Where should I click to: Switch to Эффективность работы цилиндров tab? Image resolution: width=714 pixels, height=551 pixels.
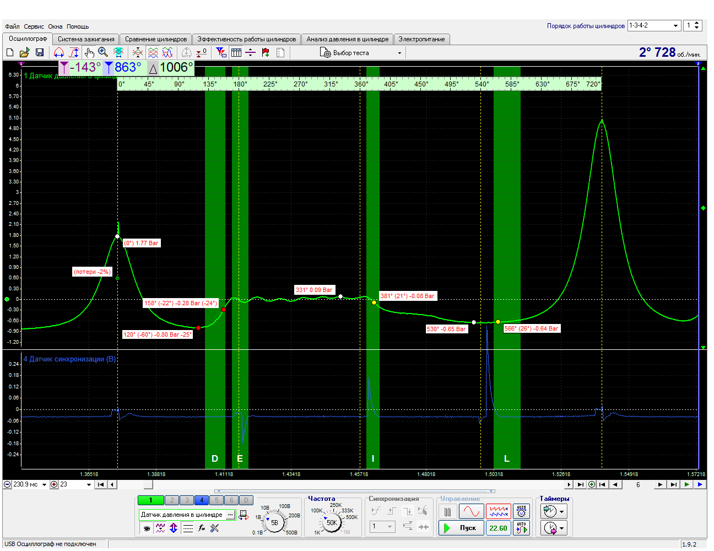coord(247,39)
